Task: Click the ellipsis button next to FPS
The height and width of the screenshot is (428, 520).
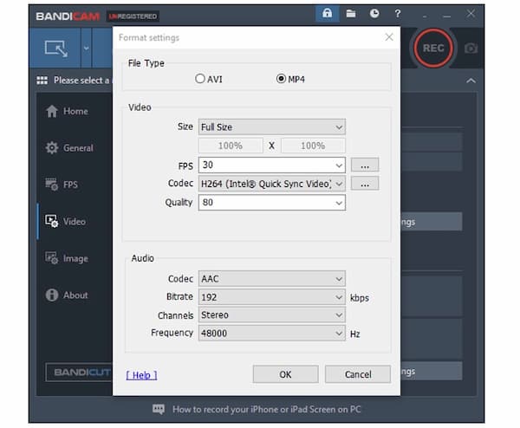Action: tap(365, 165)
